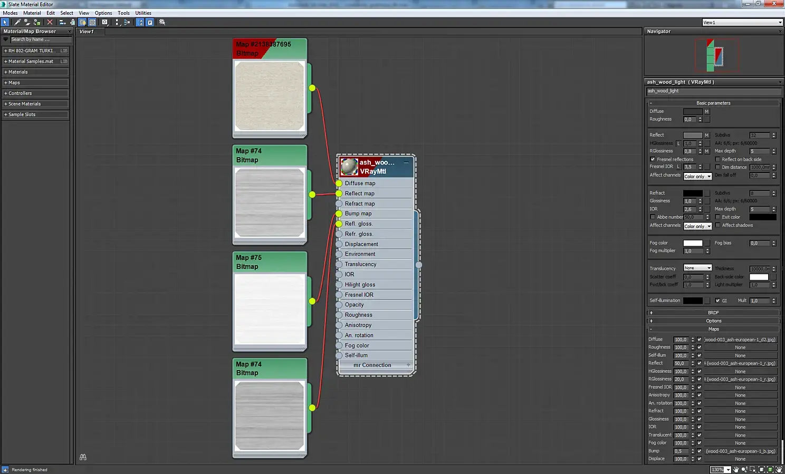The width and height of the screenshot is (785, 474).
Task: Open the Refract Affect channels dropdown
Action: point(697,226)
